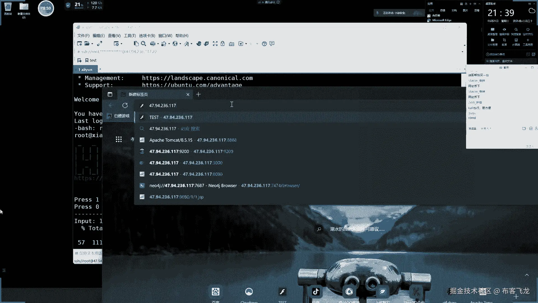
Task: Open help via question mark icon
Action: click(x=264, y=43)
